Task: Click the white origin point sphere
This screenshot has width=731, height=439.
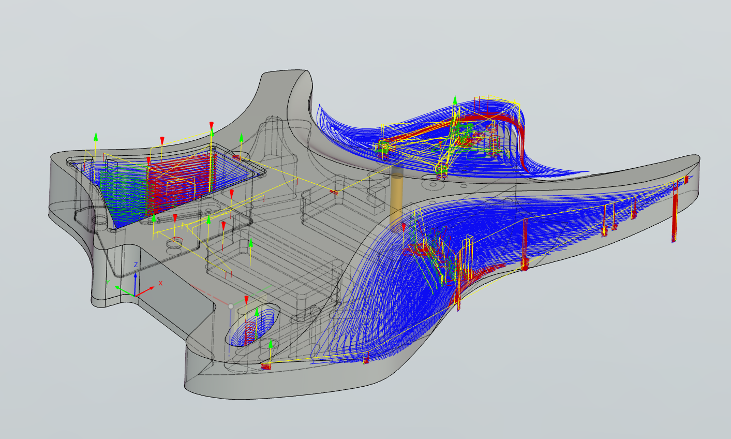Action: point(231,306)
